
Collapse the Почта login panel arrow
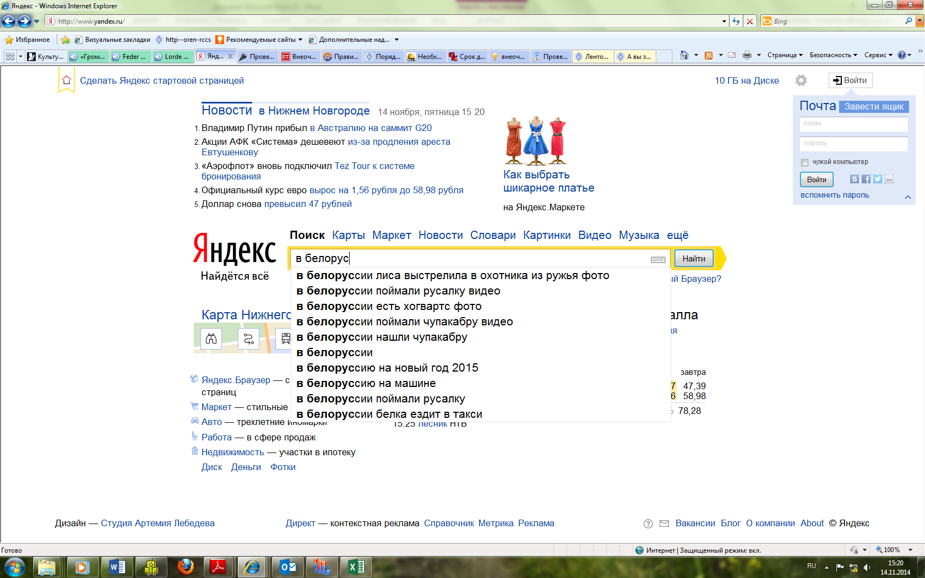click(x=908, y=197)
